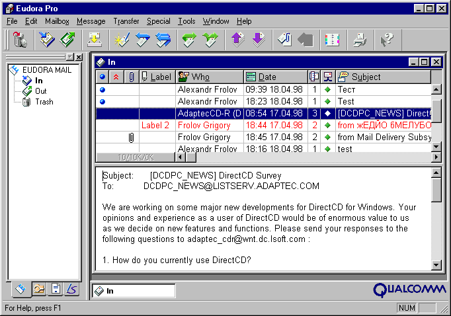The height and width of the screenshot is (316, 451).
Task: Print the message using printer icon
Action: 360,40
